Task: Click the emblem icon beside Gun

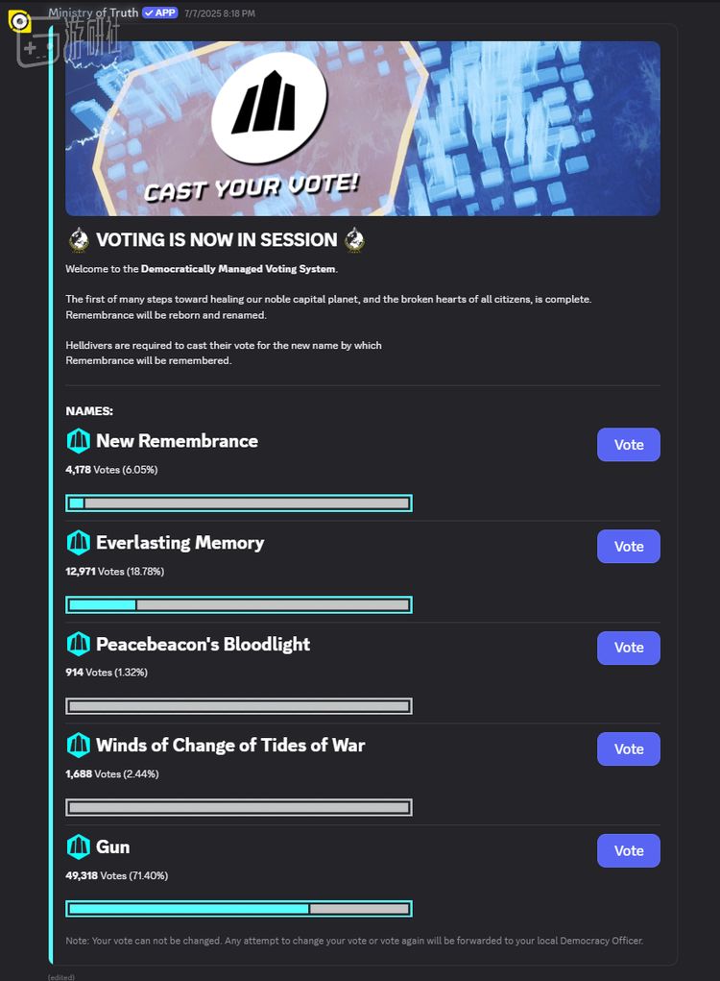Action: click(x=78, y=847)
